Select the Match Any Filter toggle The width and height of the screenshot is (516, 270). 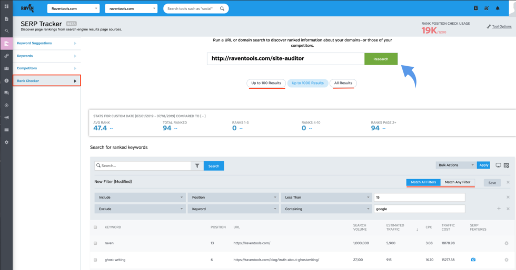point(458,182)
